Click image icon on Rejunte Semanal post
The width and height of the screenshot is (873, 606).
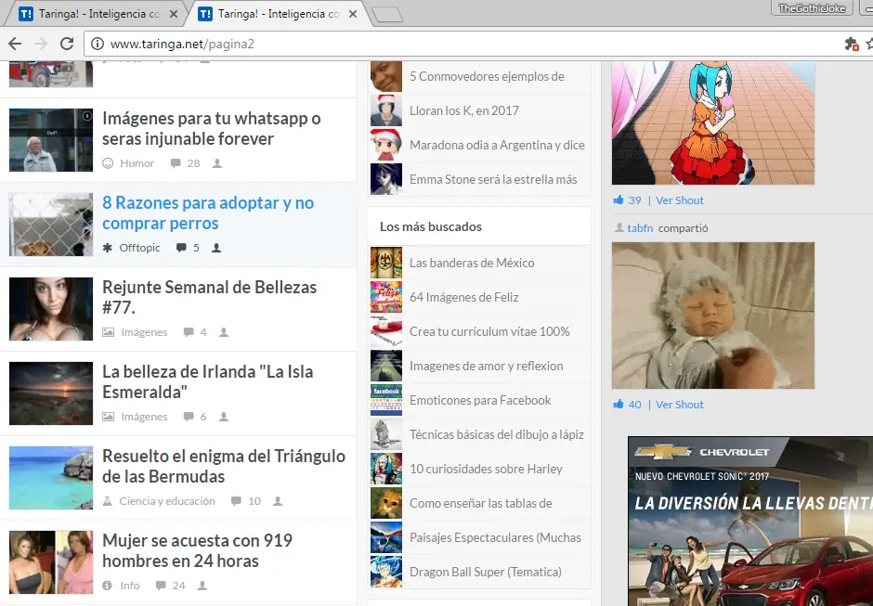[108, 332]
